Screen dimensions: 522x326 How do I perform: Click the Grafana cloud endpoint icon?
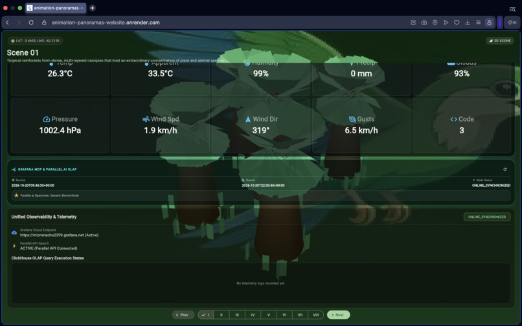coord(14,232)
